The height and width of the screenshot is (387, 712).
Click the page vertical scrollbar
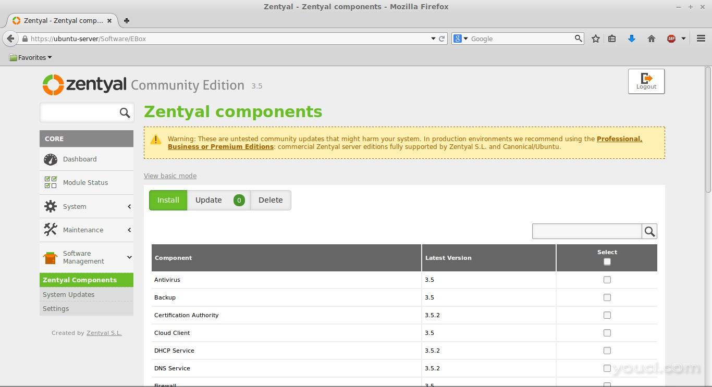[x=708, y=130]
